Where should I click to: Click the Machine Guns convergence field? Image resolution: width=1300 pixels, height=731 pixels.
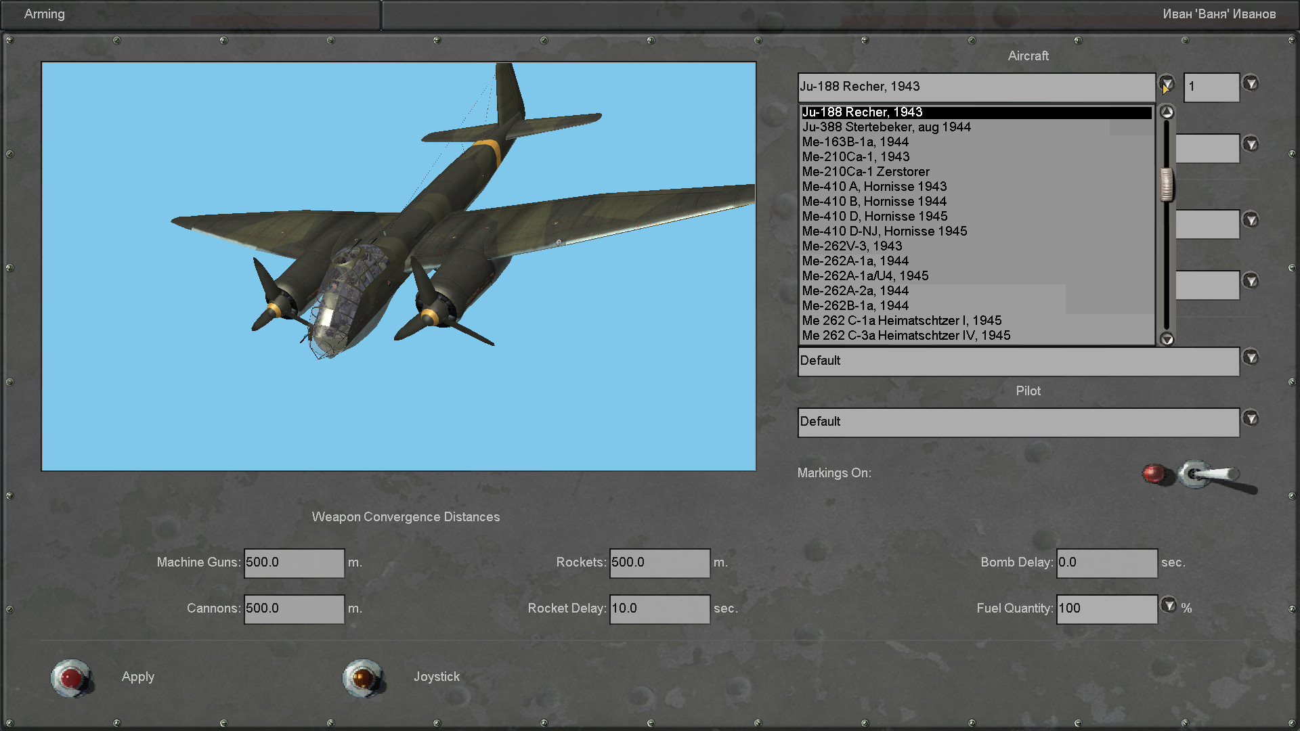point(294,563)
